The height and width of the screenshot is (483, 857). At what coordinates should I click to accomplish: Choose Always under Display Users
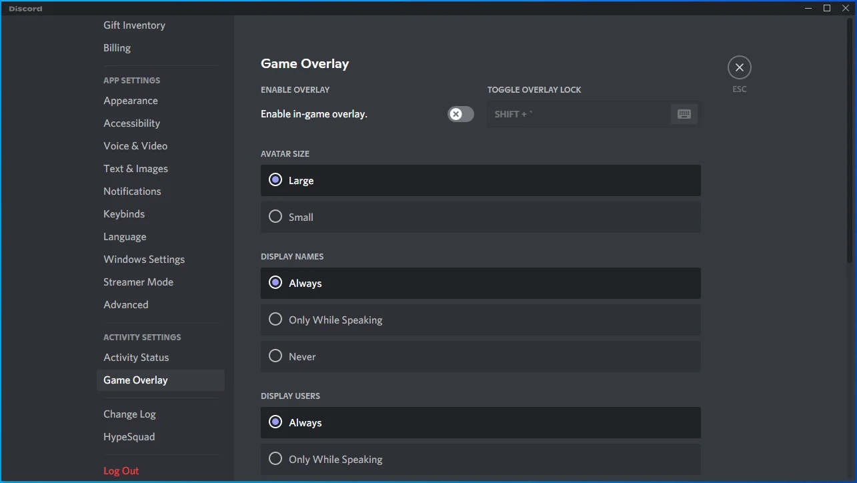480,423
